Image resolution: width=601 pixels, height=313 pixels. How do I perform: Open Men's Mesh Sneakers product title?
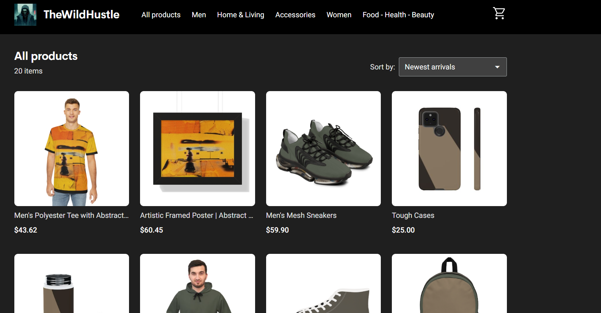[301, 215]
